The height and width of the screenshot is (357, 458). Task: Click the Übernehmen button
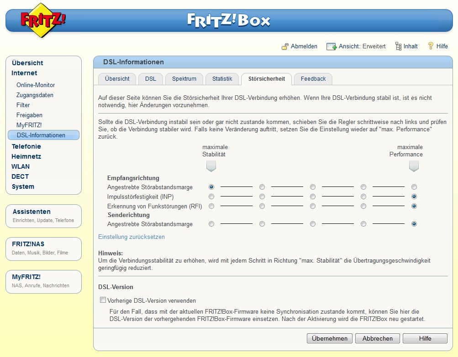pos(330,338)
